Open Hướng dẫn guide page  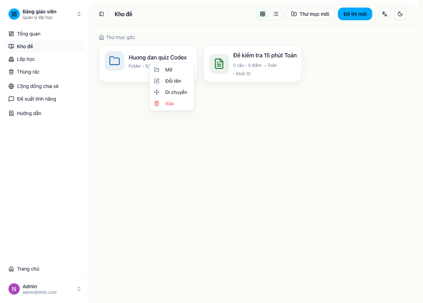[x=45, y=113]
